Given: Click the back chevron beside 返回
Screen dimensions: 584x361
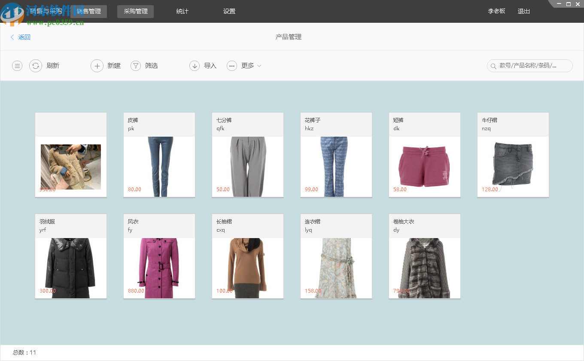Looking at the screenshot, I should point(12,37).
